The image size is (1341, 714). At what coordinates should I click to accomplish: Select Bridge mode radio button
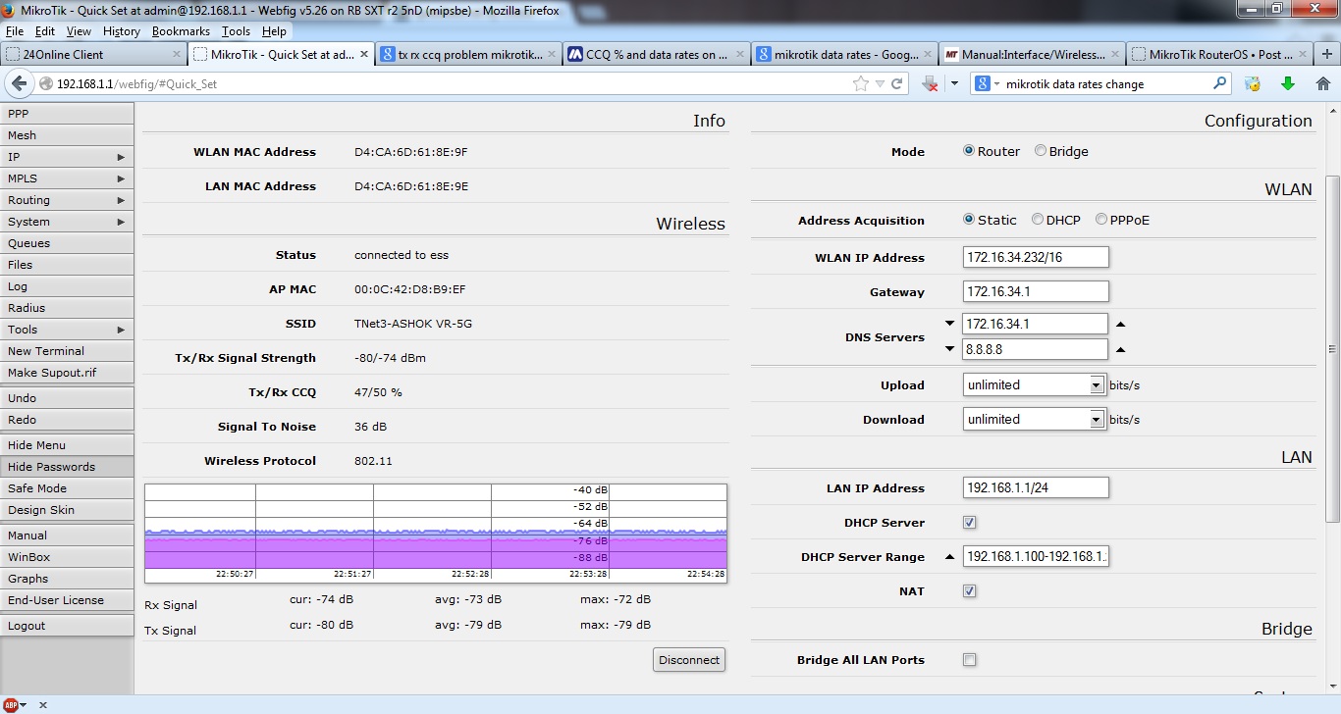click(1039, 150)
